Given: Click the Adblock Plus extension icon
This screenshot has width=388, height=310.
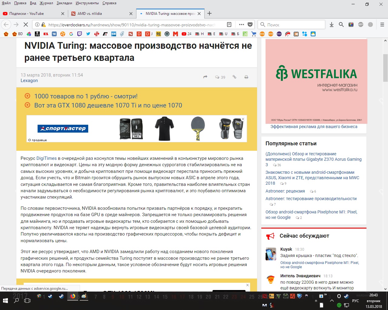Looking at the screenshot, I should click(x=361, y=25).
